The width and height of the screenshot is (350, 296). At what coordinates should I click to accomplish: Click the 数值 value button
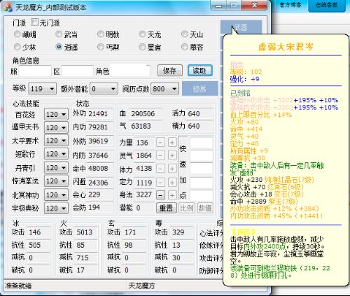[x=205, y=208]
